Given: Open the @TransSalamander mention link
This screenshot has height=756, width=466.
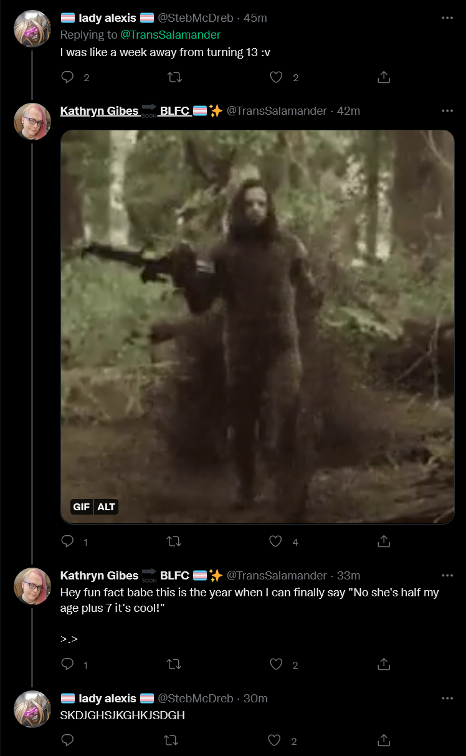Looking at the screenshot, I should point(170,35).
